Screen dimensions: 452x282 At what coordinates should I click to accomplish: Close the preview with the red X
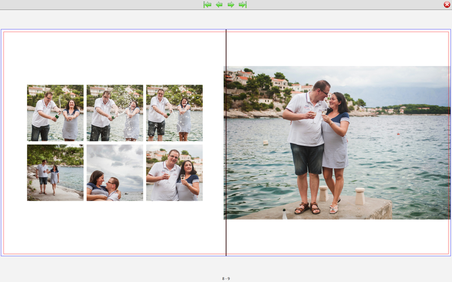pyautogui.click(x=447, y=5)
